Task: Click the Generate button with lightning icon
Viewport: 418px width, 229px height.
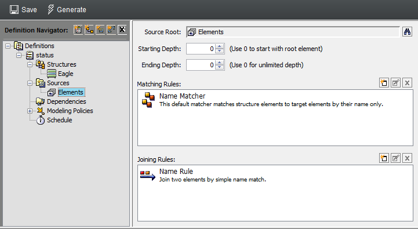Action: [67, 10]
